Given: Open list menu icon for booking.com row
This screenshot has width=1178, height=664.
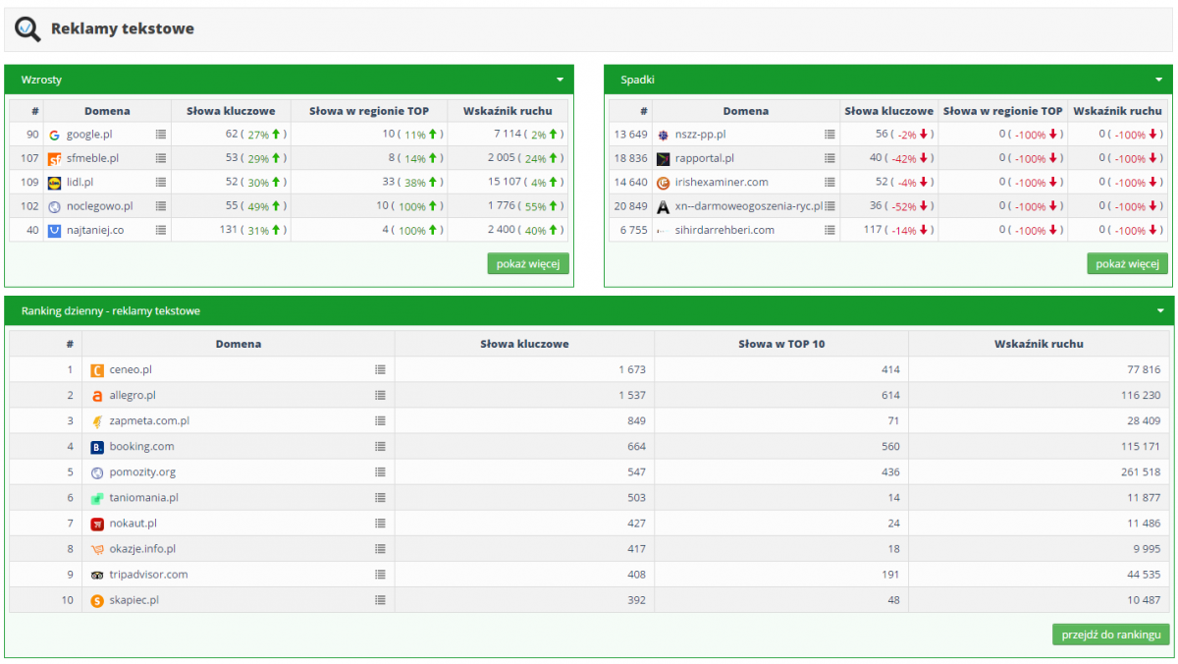Looking at the screenshot, I should click(x=380, y=446).
